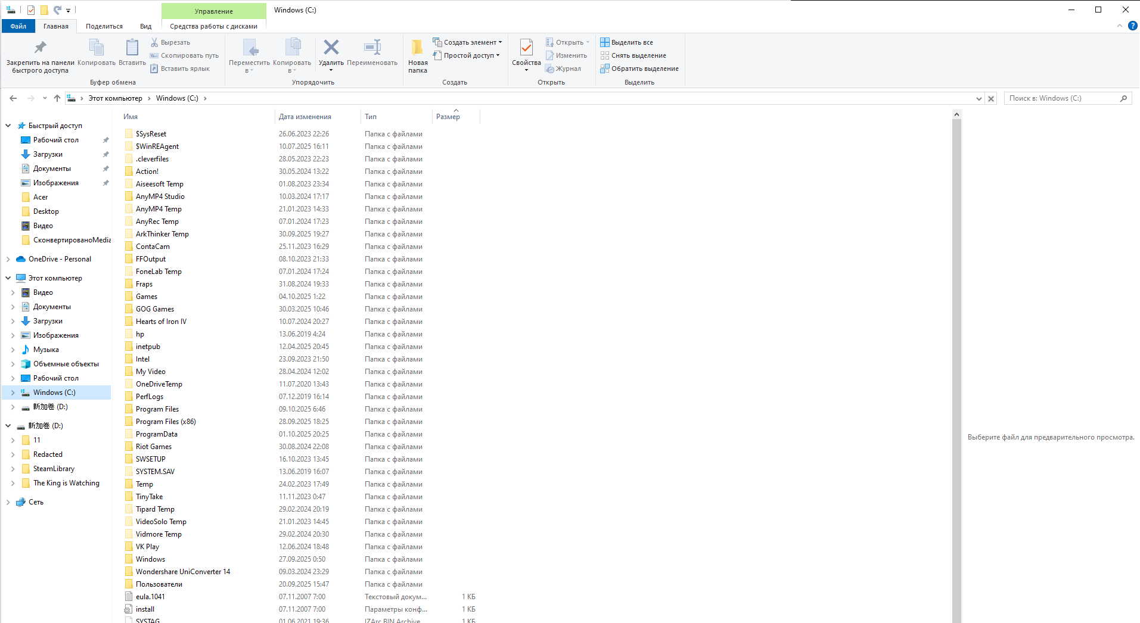Collapse Этот компьютер tree node
Screen dimensions: 1140x623
point(8,278)
